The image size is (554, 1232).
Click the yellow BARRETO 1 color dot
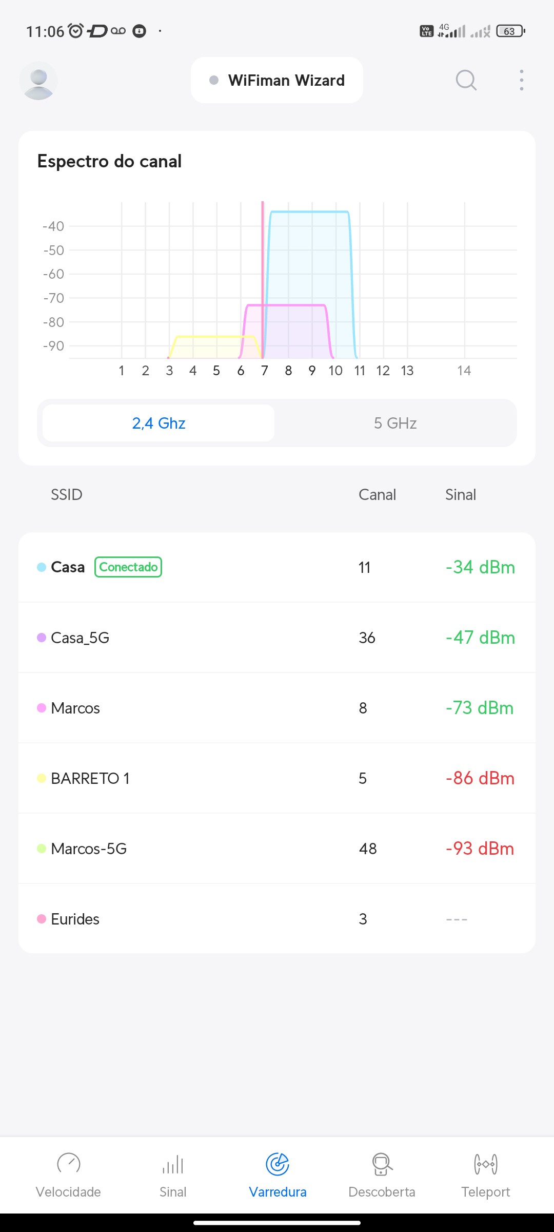pos(42,778)
